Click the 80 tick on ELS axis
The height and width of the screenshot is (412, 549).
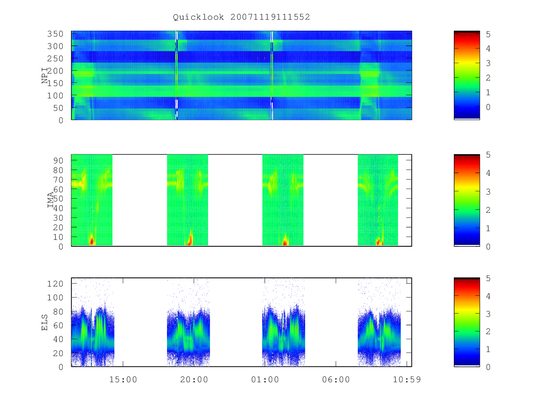(58, 311)
